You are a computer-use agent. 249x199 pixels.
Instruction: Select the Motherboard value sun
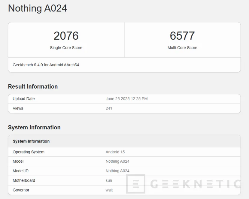point(108,180)
